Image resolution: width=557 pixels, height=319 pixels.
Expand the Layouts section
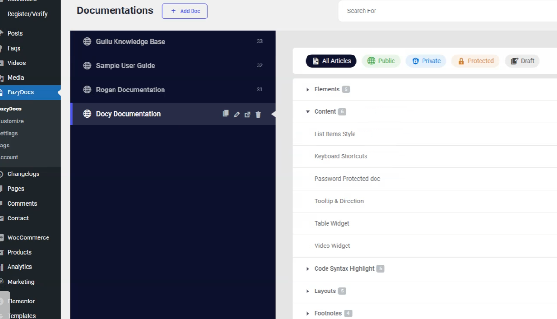click(x=307, y=291)
